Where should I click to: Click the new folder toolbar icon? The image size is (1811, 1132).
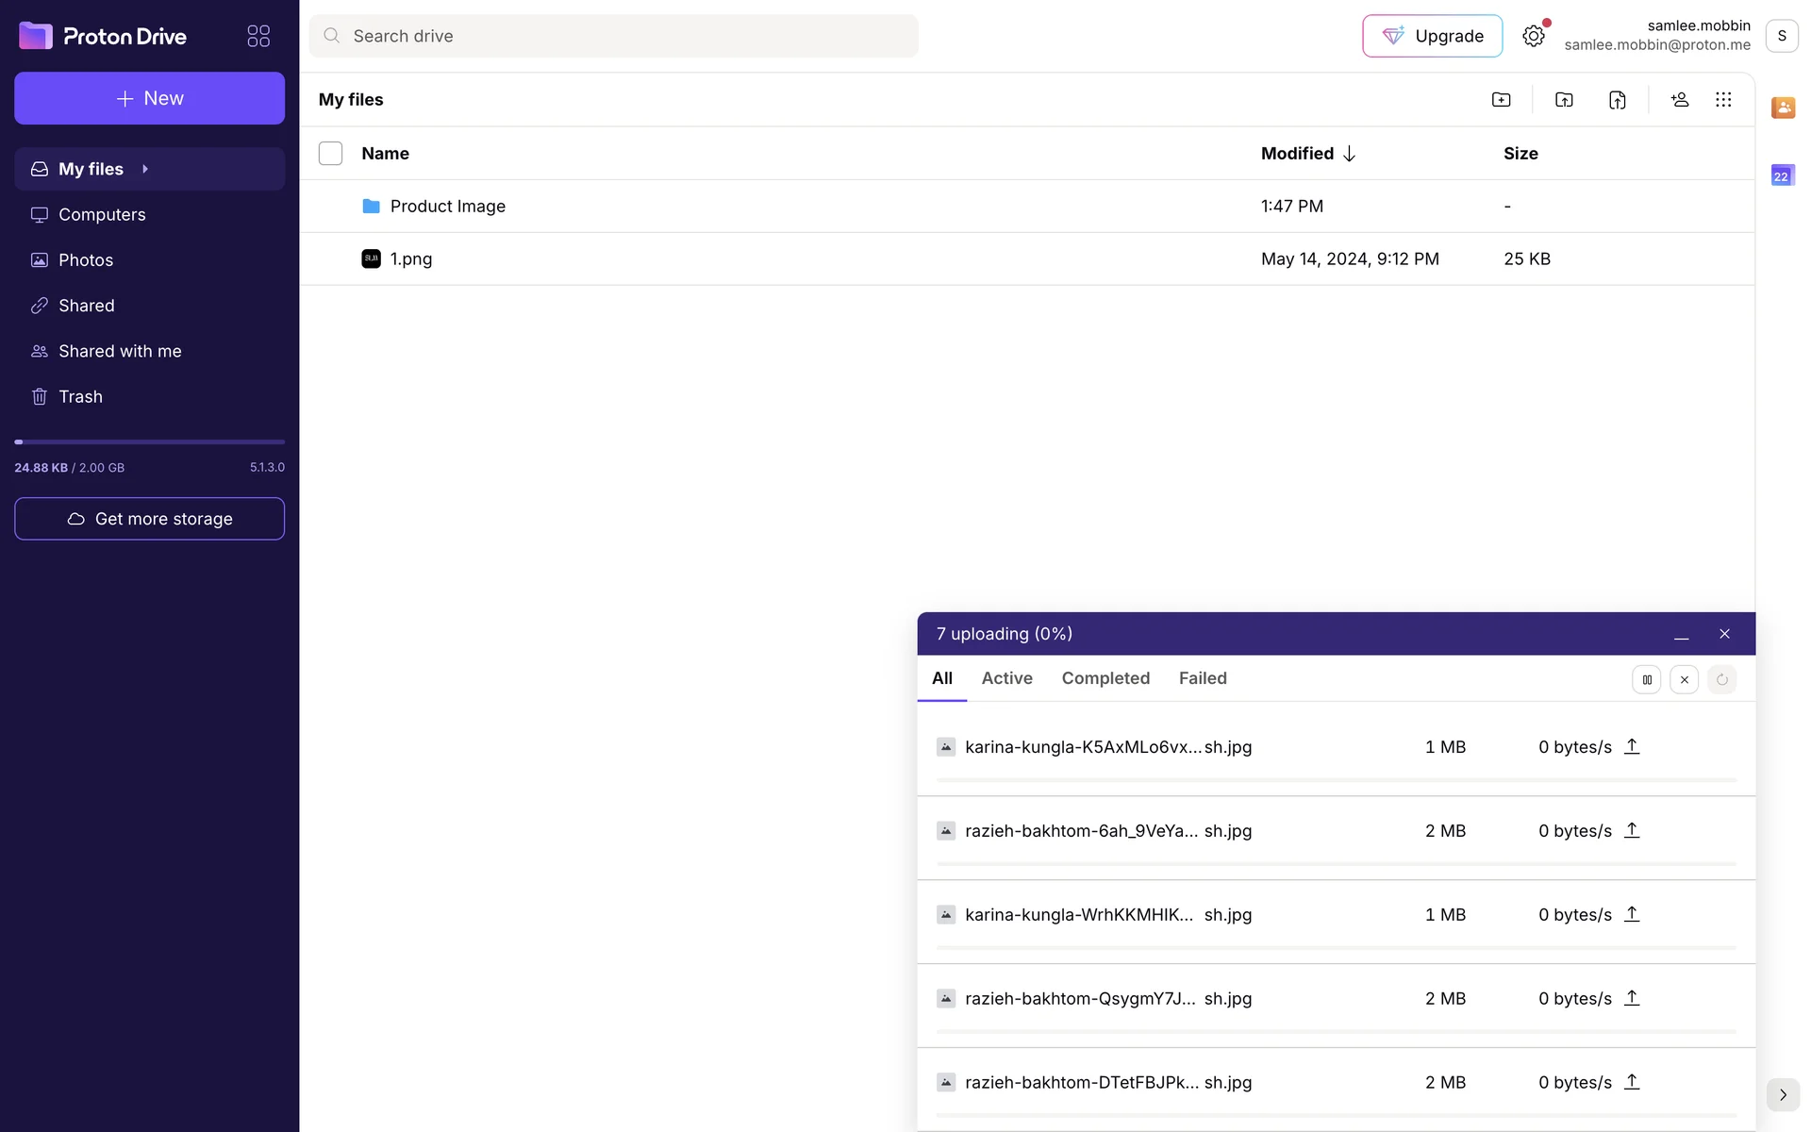(1501, 100)
